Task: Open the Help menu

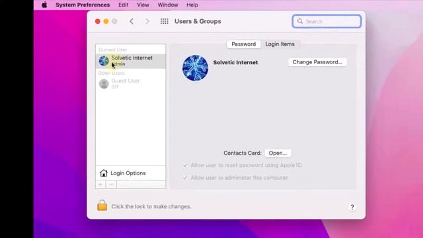Action: 192,5
